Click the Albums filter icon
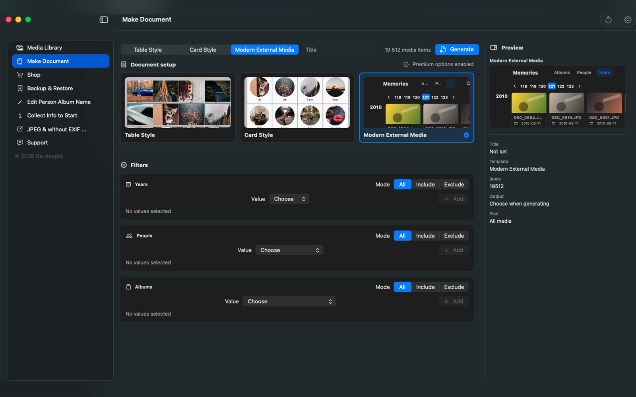 tap(128, 287)
